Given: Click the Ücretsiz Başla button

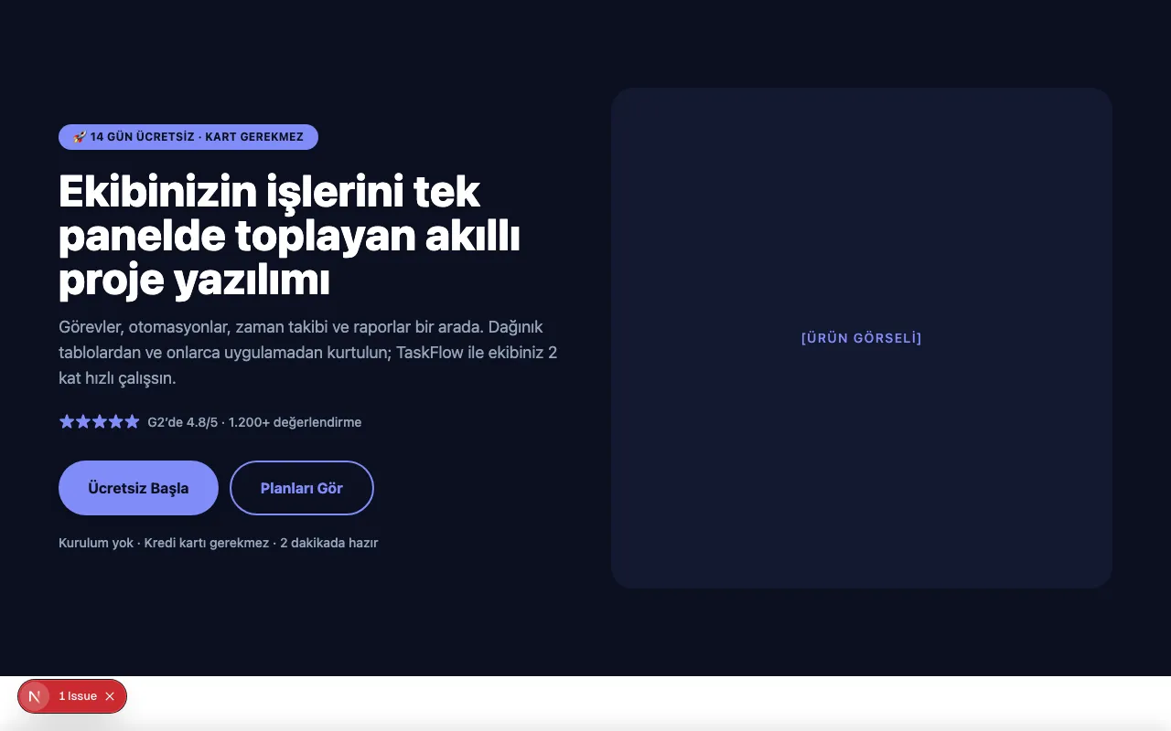Looking at the screenshot, I should click(138, 488).
